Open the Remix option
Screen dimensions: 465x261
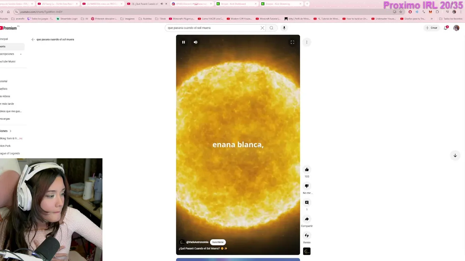coord(307,236)
